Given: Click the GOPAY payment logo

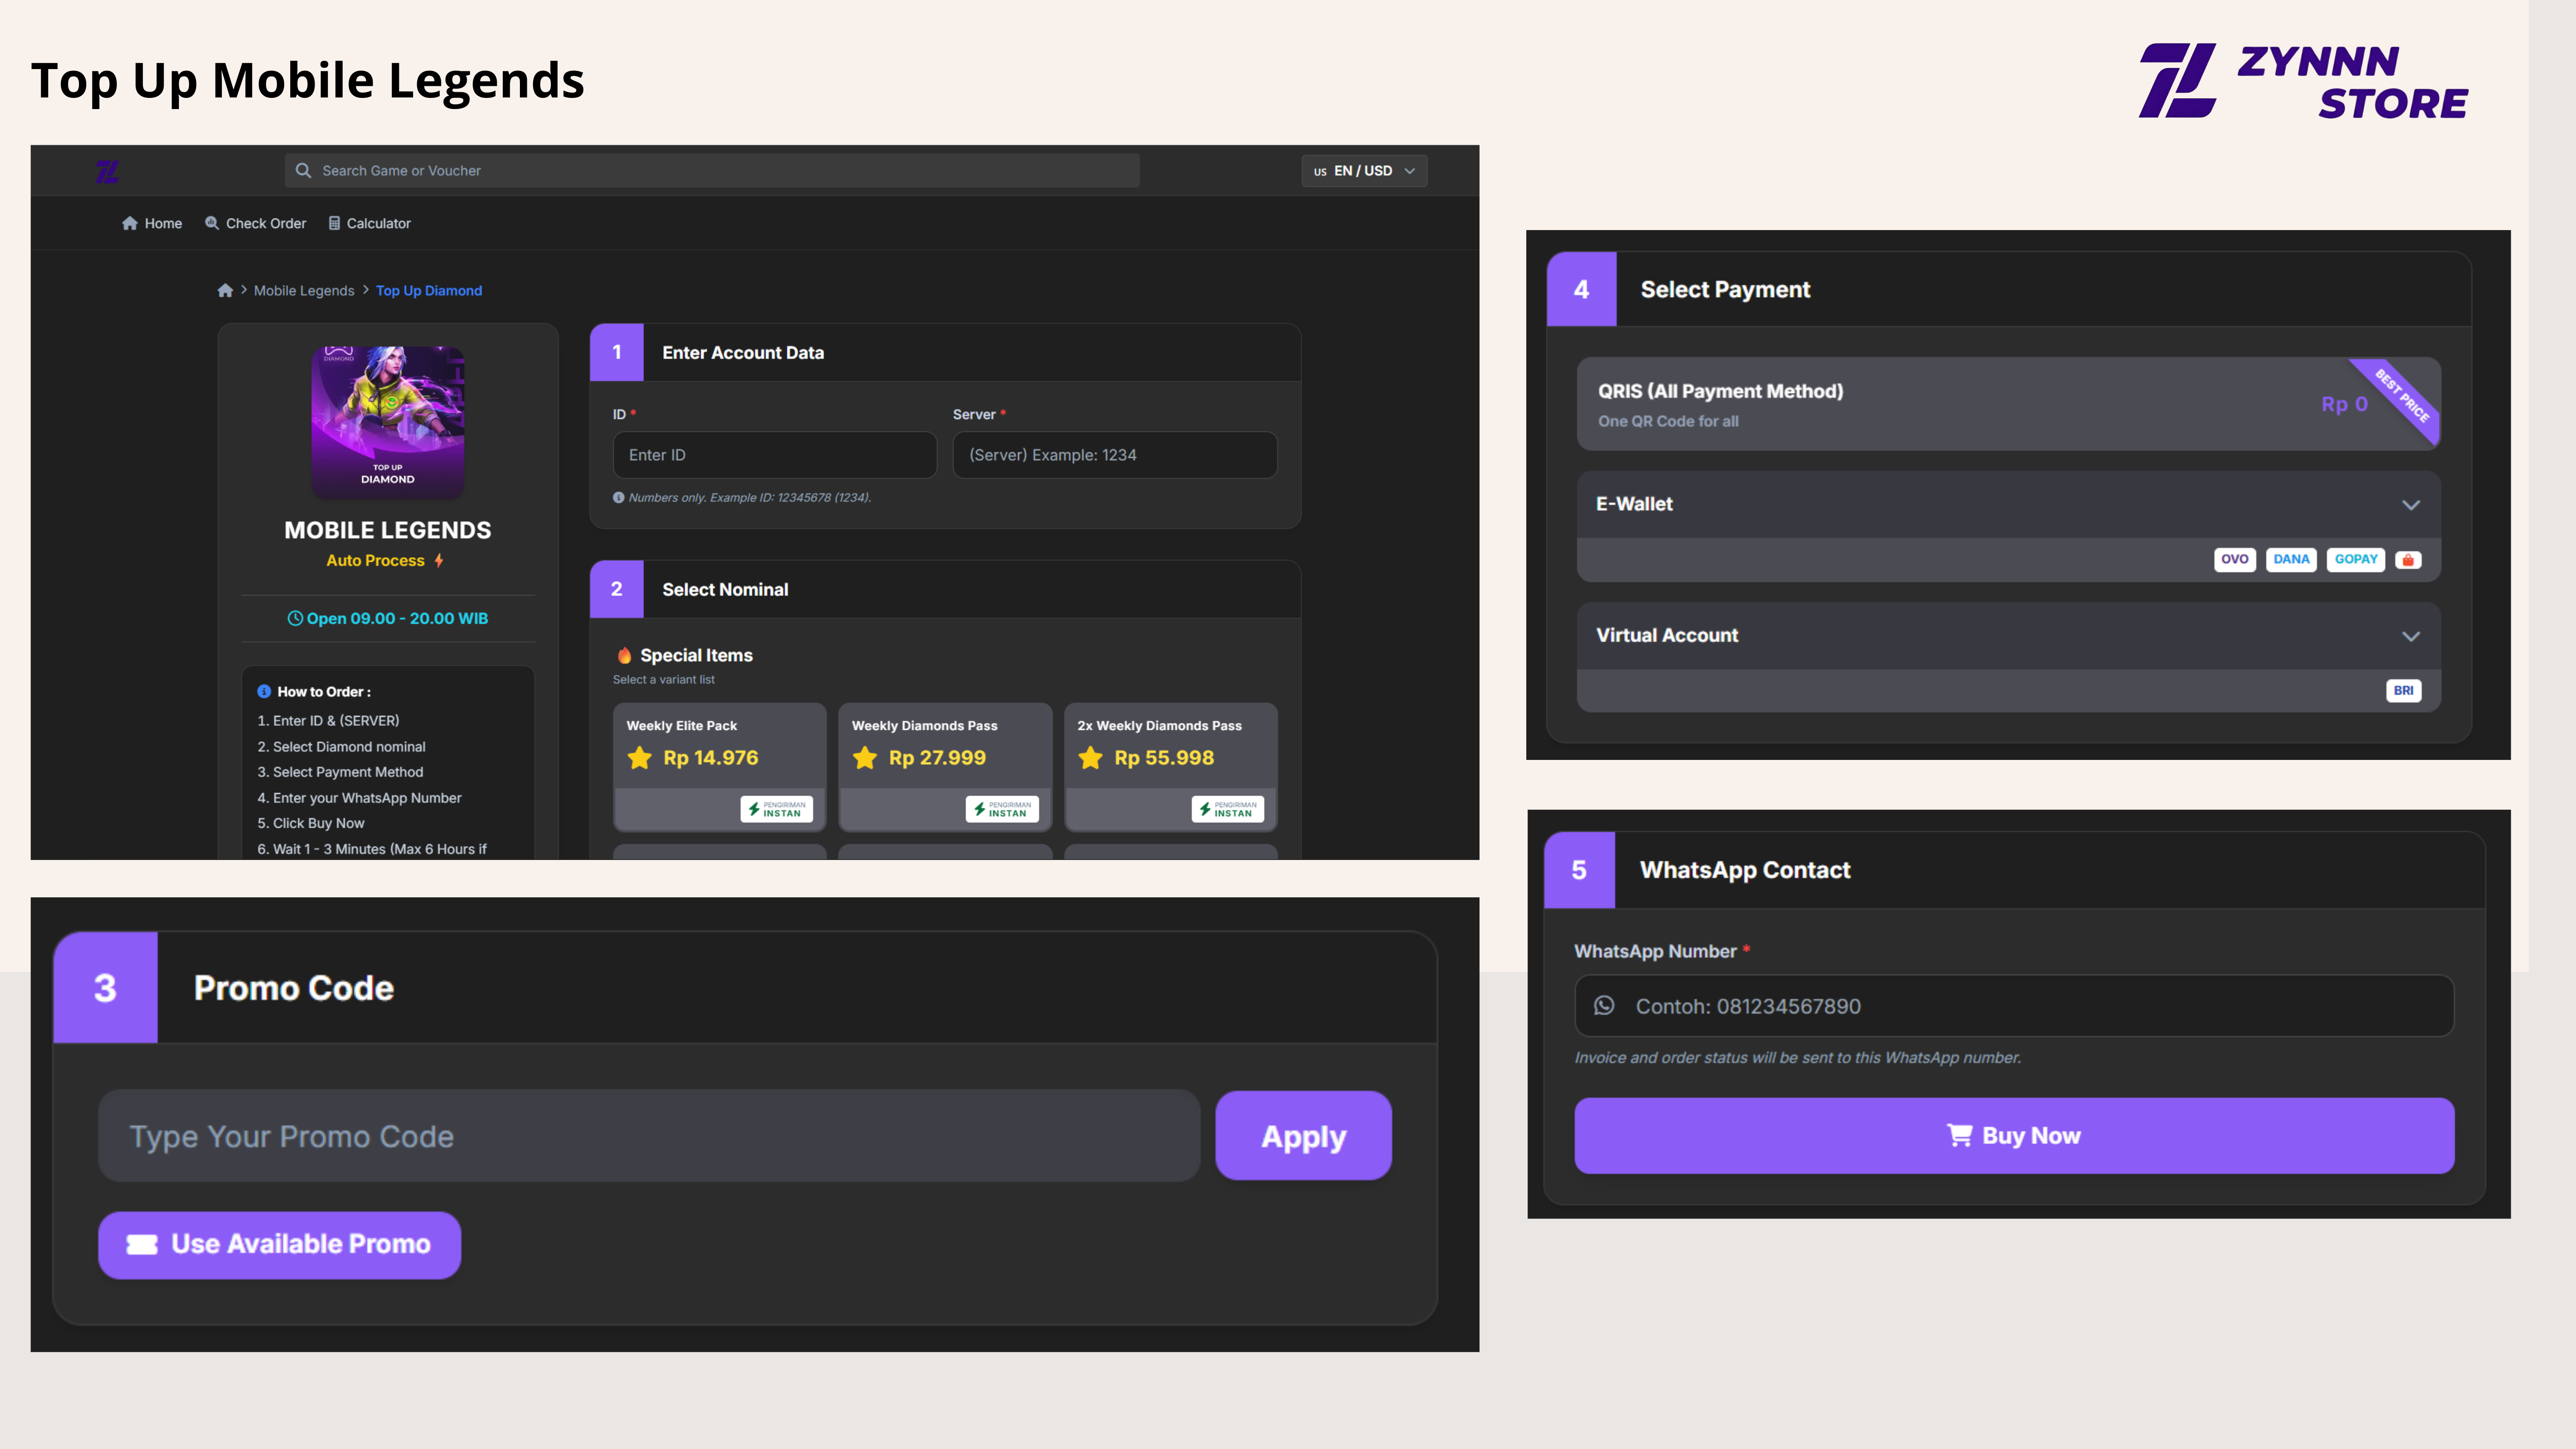Looking at the screenshot, I should pyautogui.click(x=2356, y=560).
